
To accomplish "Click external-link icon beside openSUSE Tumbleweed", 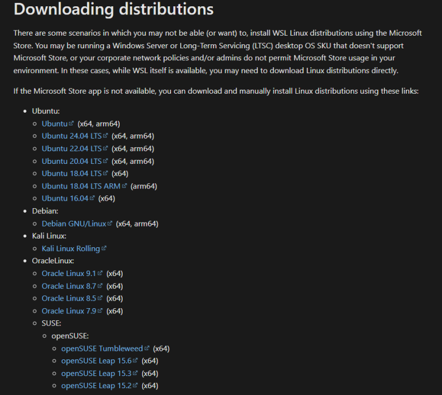I will click(x=147, y=348).
